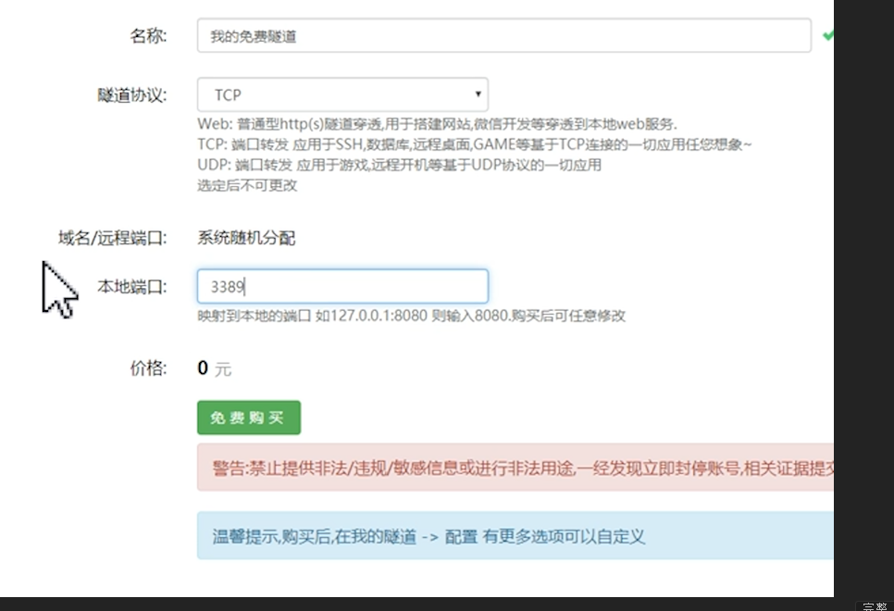
Task: Click the local port hint mentioning 127.0.0.1:8080
Action: coord(411,316)
